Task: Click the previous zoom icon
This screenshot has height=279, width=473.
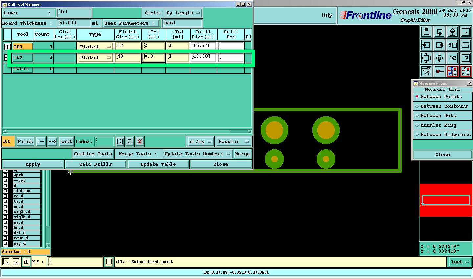Action: [x=453, y=45]
